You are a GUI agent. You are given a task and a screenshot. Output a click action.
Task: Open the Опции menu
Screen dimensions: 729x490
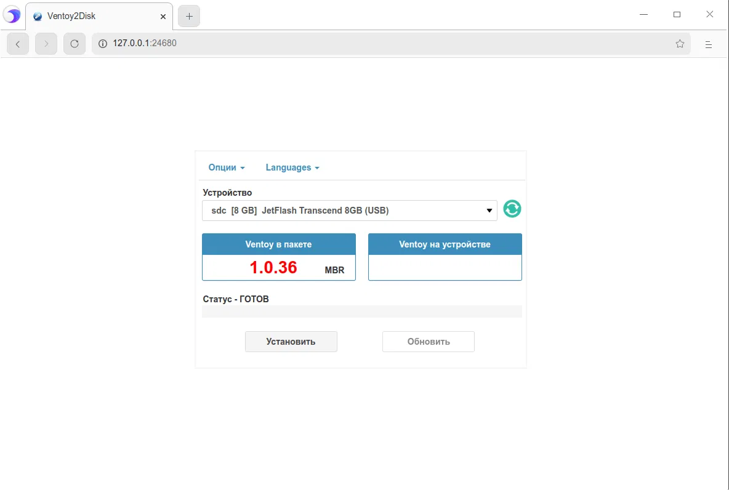click(227, 167)
